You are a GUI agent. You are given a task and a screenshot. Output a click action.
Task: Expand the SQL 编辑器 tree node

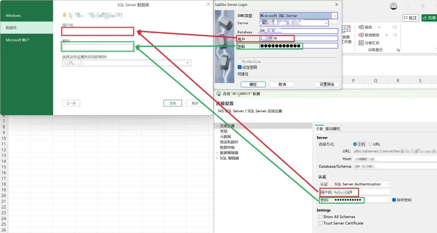click(217, 158)
